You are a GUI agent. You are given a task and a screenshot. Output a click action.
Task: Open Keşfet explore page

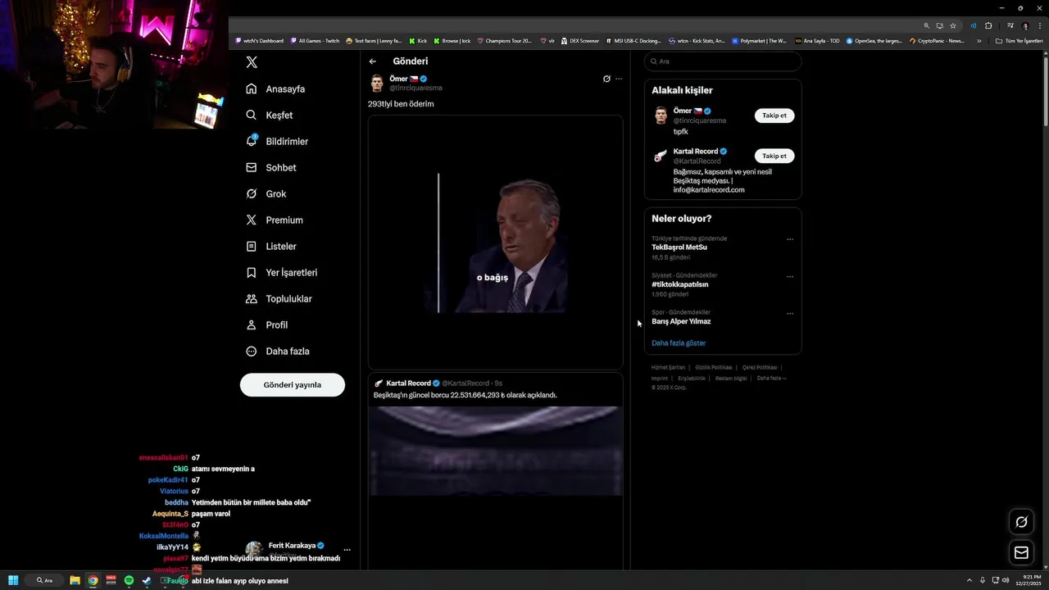[269, 115]
